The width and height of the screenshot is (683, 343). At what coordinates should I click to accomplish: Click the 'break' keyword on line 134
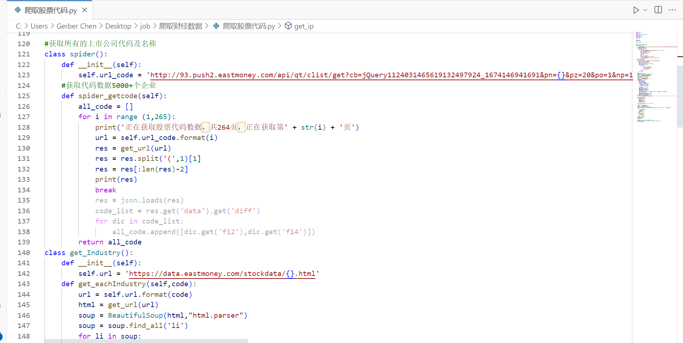[106, 190]
